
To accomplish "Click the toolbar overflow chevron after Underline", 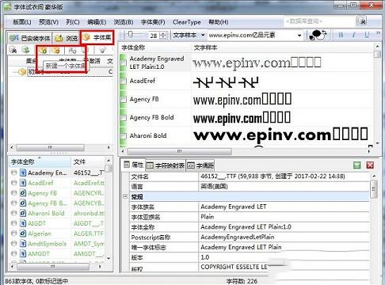I will point(378,33).
